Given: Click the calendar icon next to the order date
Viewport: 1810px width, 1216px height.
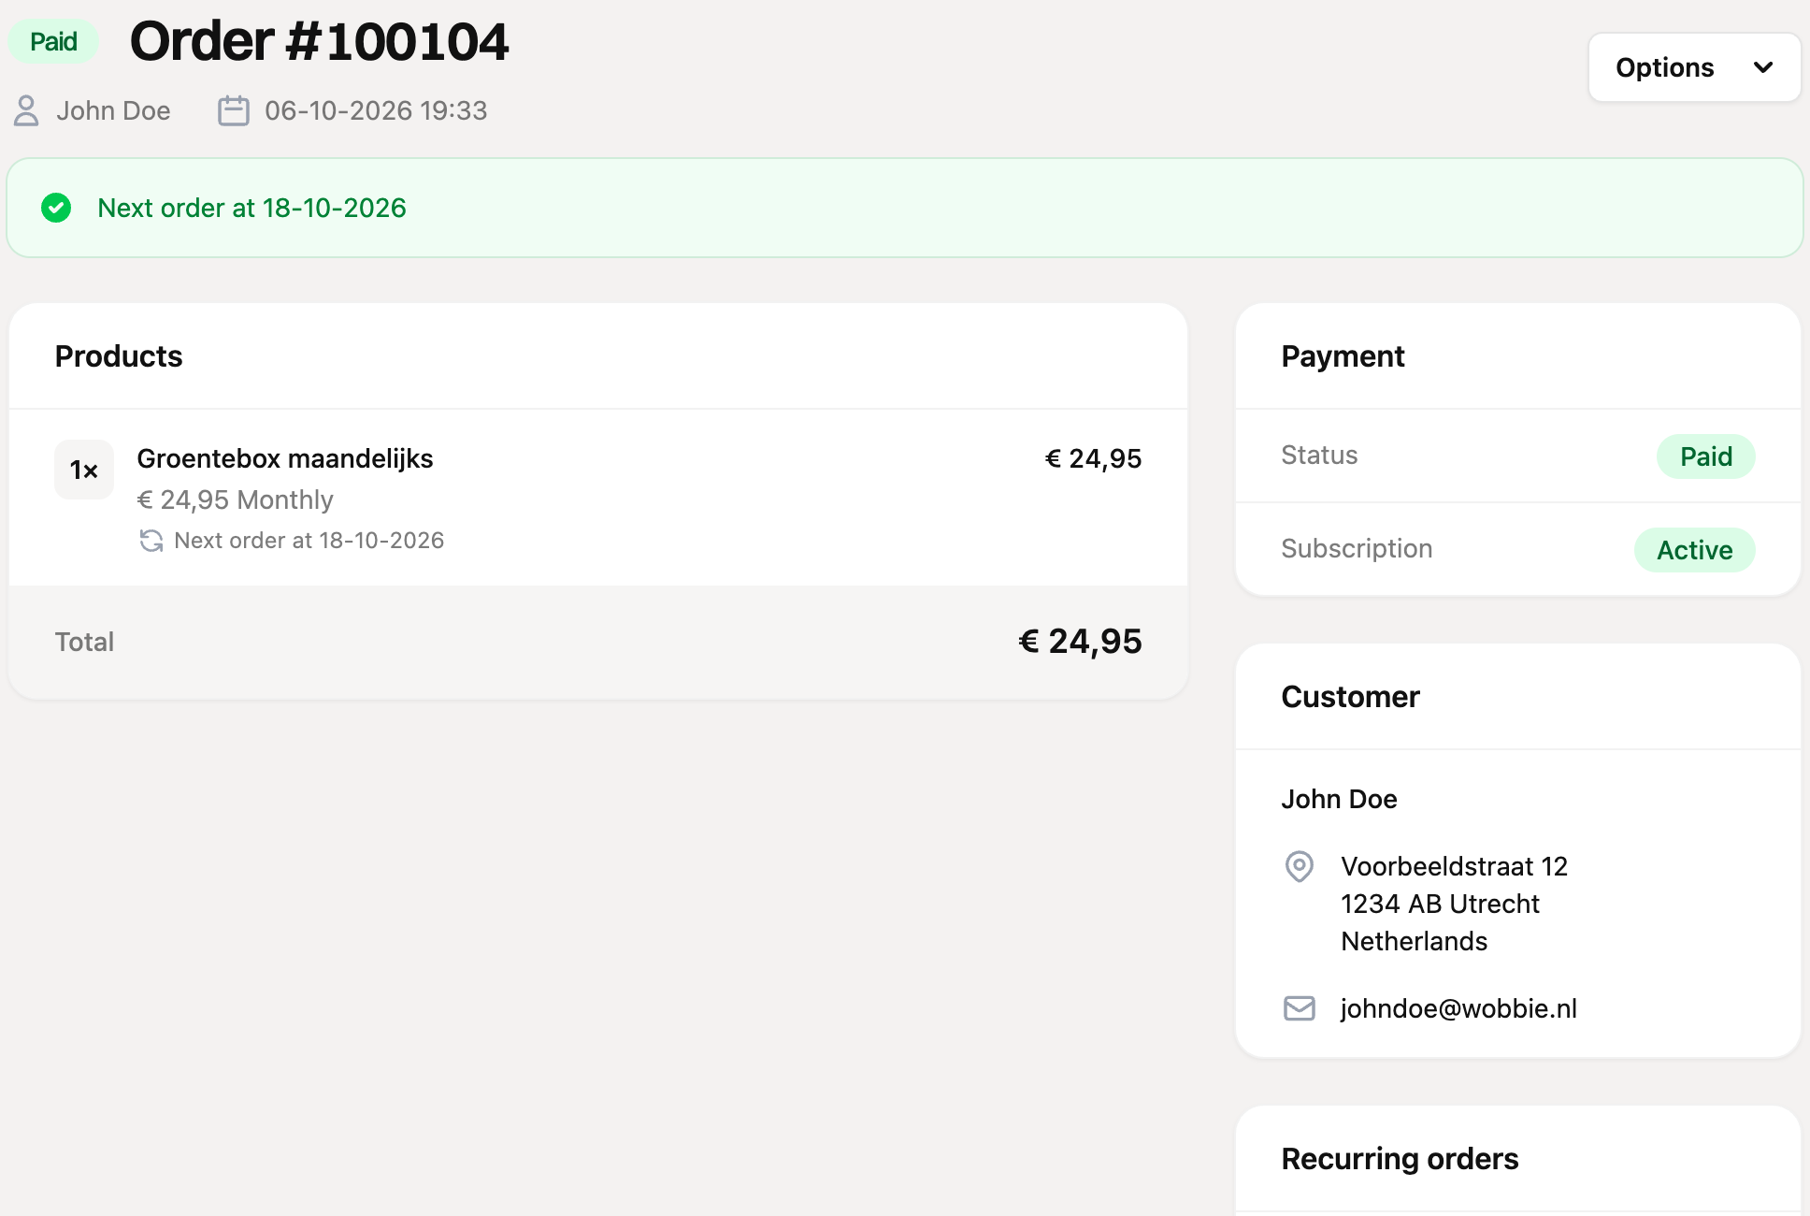Looking at the screenshot, I should (234, 110).
